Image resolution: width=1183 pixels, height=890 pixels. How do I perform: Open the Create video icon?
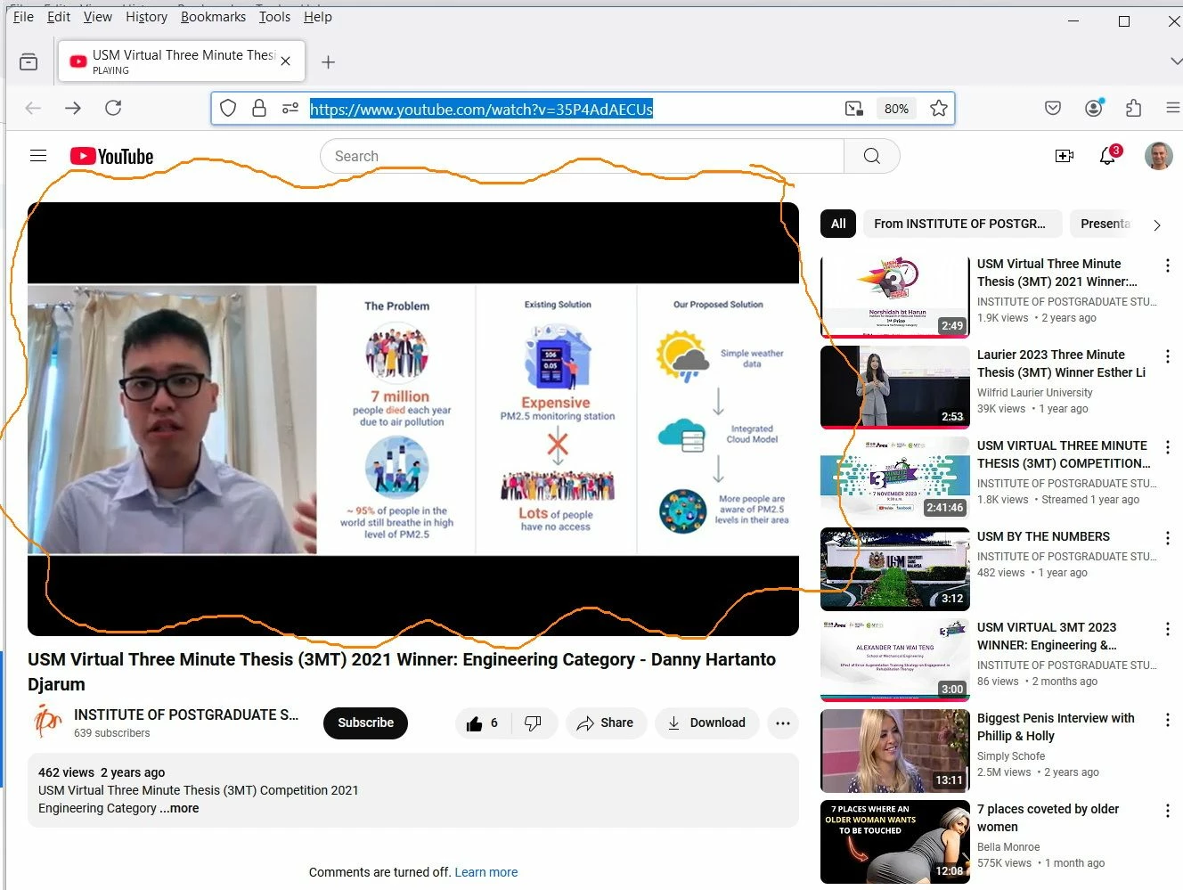(1064, 156)
